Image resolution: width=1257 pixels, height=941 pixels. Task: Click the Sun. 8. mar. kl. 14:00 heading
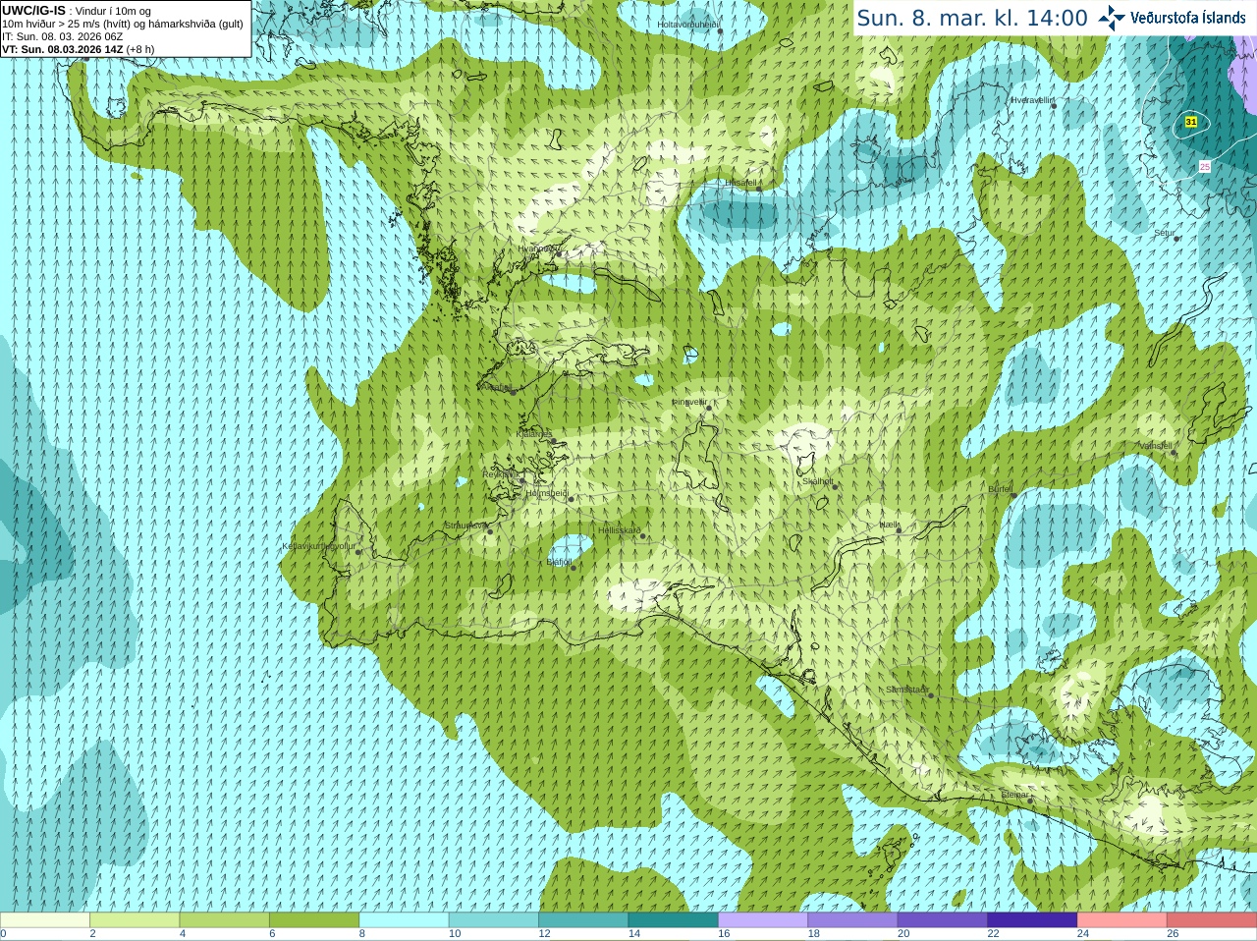[972, 18]
